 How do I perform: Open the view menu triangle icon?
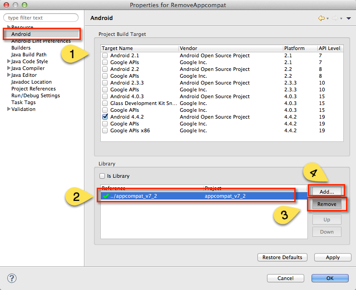(x=349, y=19)
